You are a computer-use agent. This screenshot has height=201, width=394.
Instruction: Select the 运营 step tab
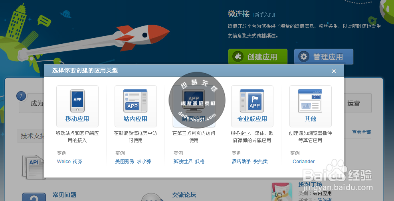pos(354,103)
